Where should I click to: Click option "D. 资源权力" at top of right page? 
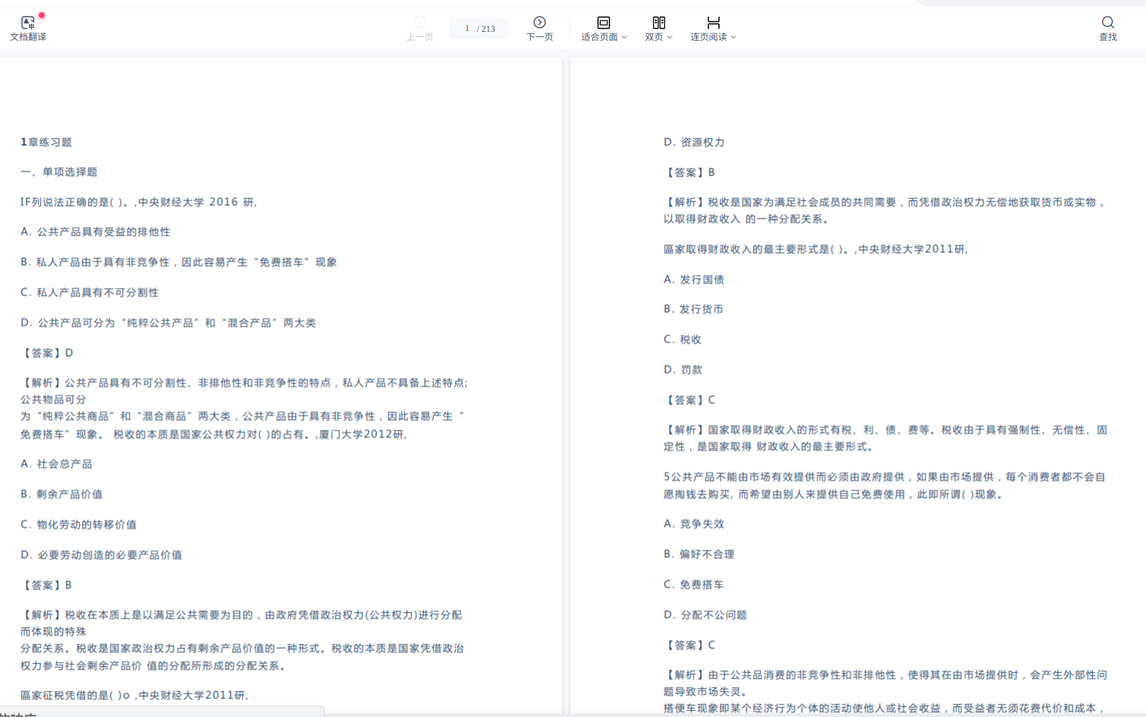pos(694,142)
